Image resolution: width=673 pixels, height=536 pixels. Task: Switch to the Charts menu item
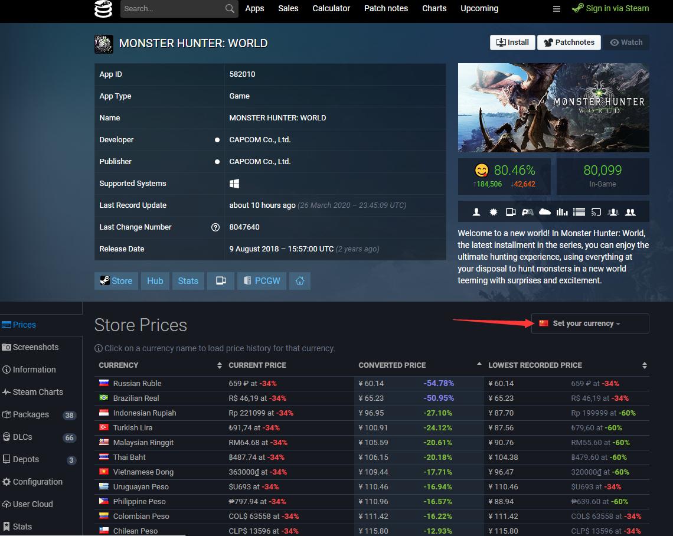tap(434, 8)
